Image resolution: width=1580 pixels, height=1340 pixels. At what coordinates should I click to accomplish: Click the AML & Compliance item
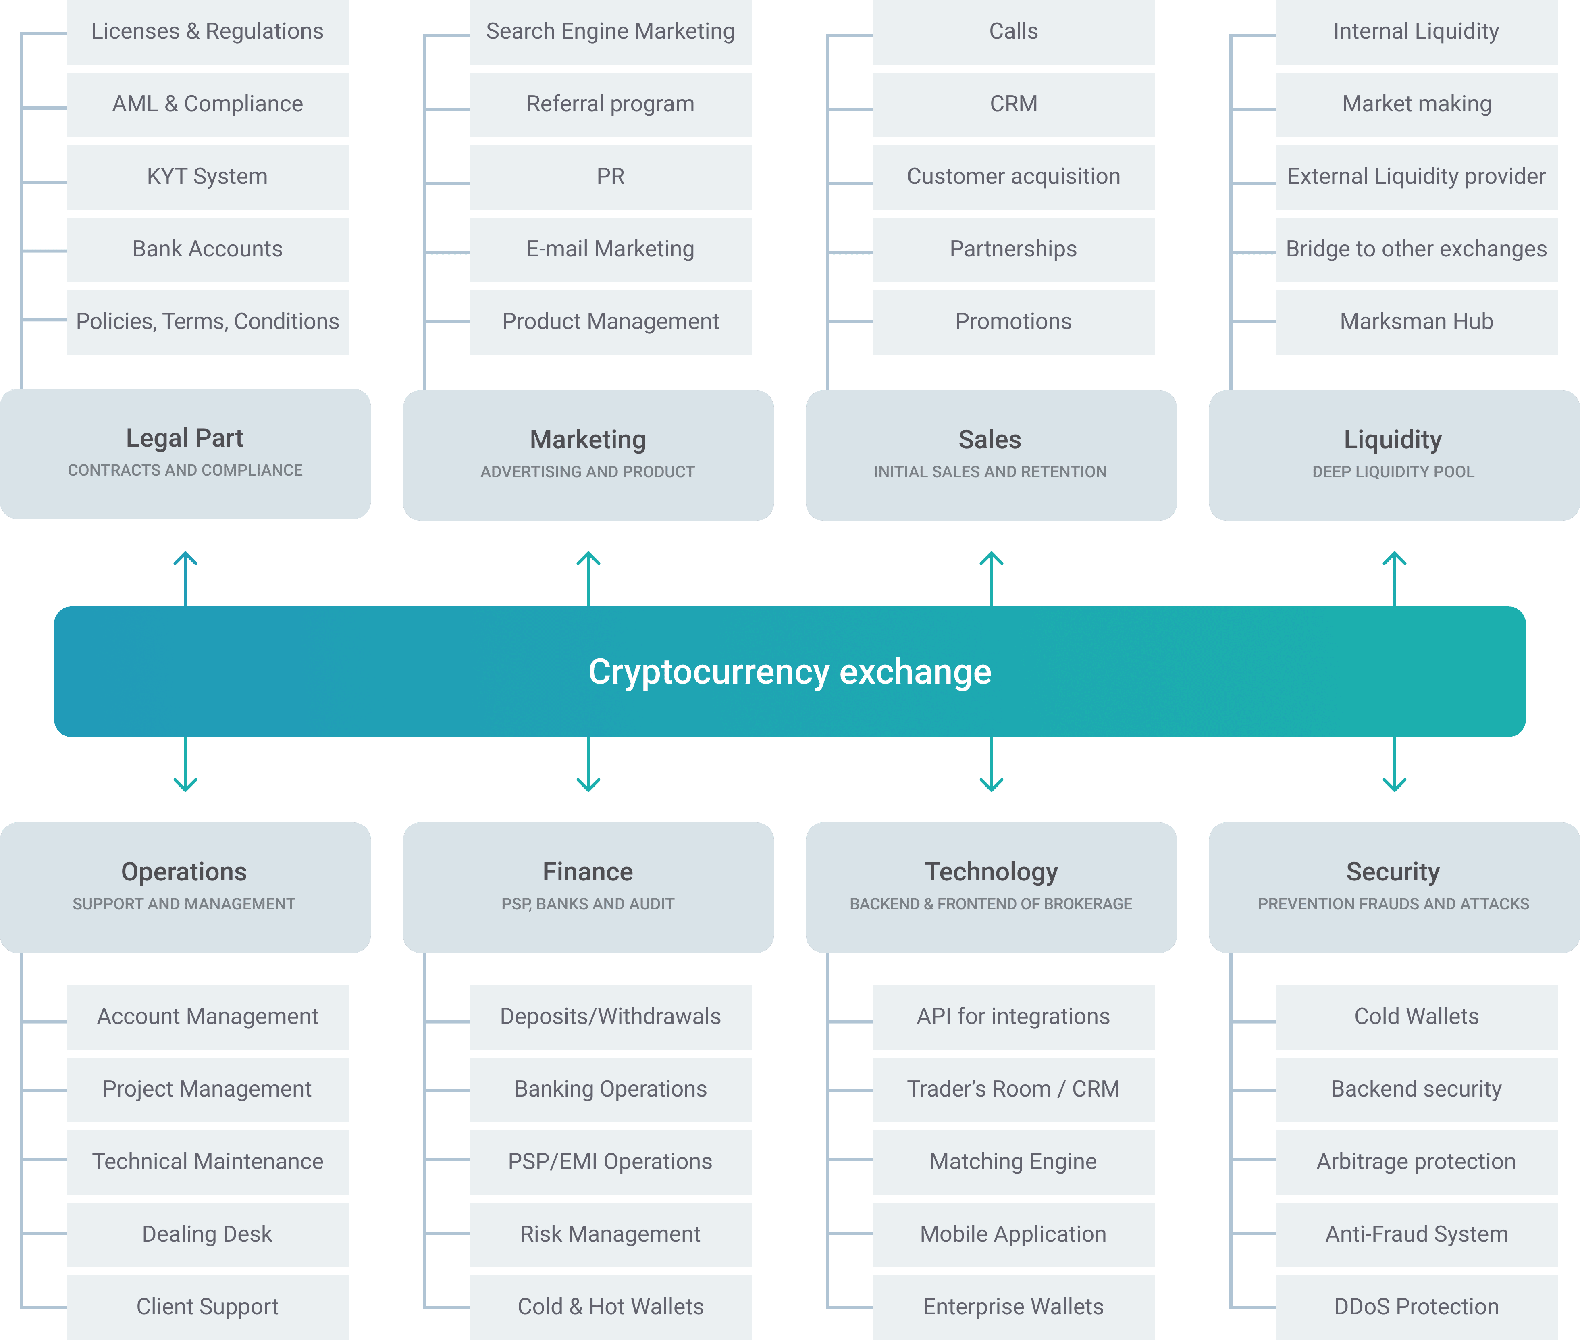207,104
